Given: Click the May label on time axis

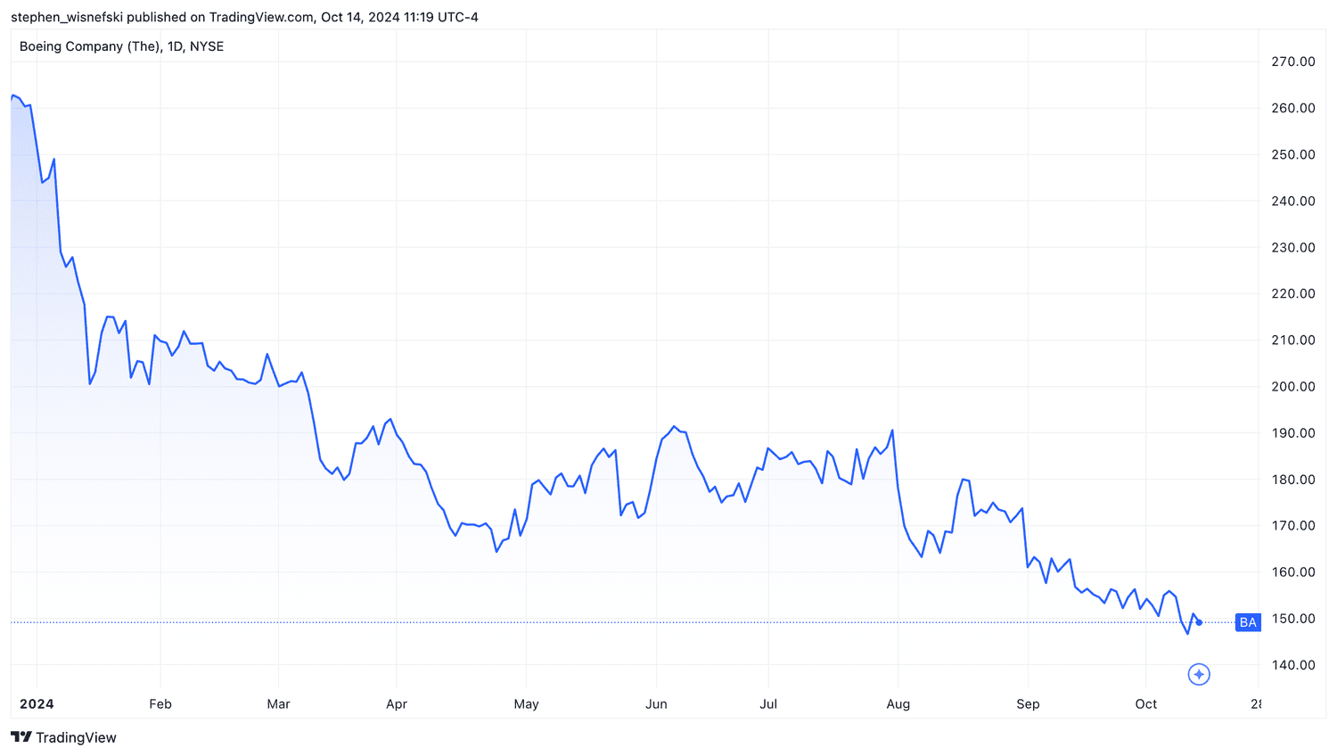Looking at the screenshot, I should tap(526, 703).
